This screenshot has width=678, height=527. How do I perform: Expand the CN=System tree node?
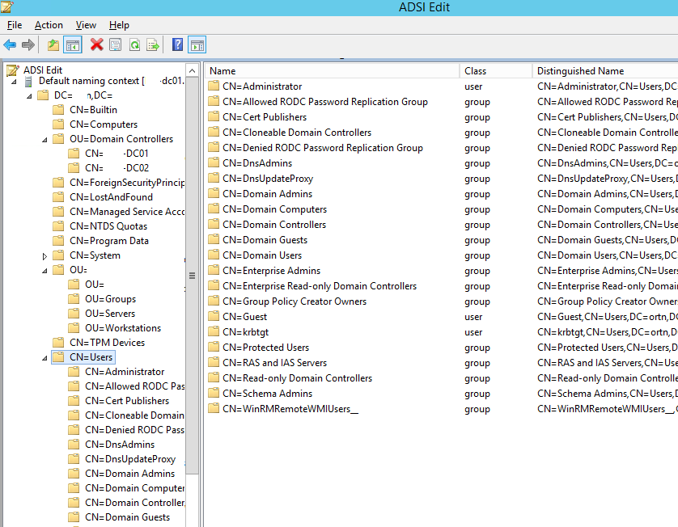click(x=44, y=256)
